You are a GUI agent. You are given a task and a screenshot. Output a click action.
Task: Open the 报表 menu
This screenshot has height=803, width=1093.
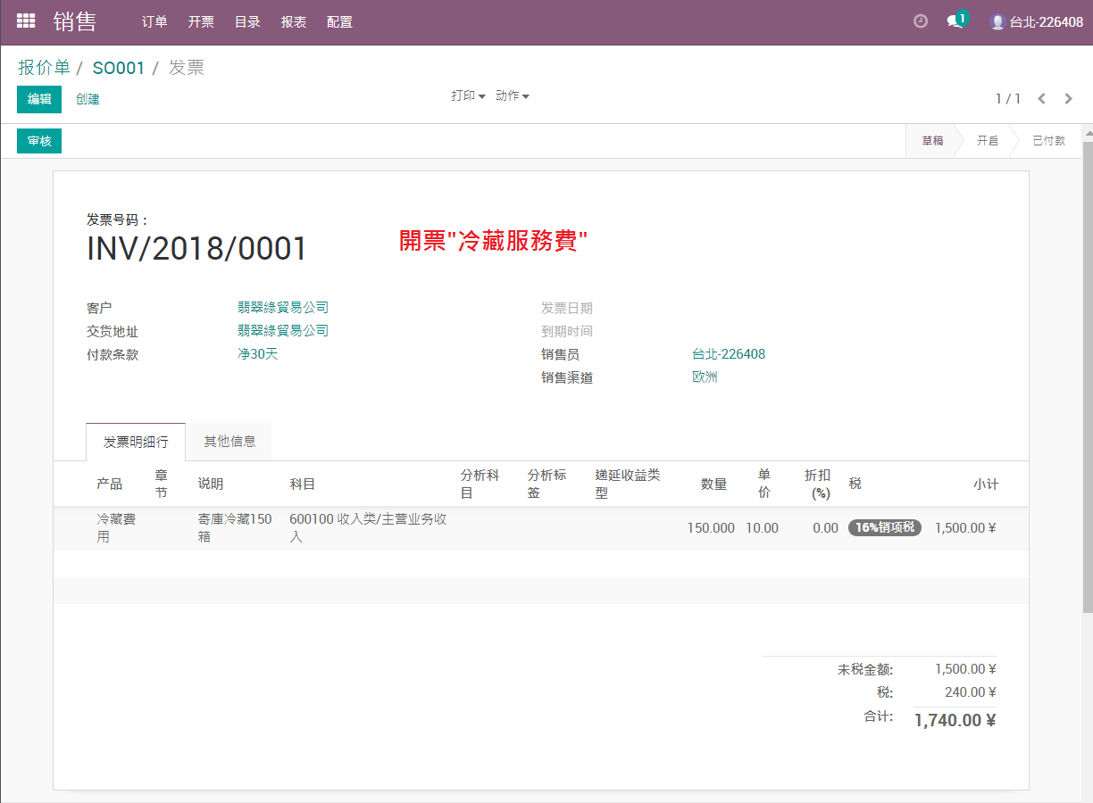coord(294,21)
